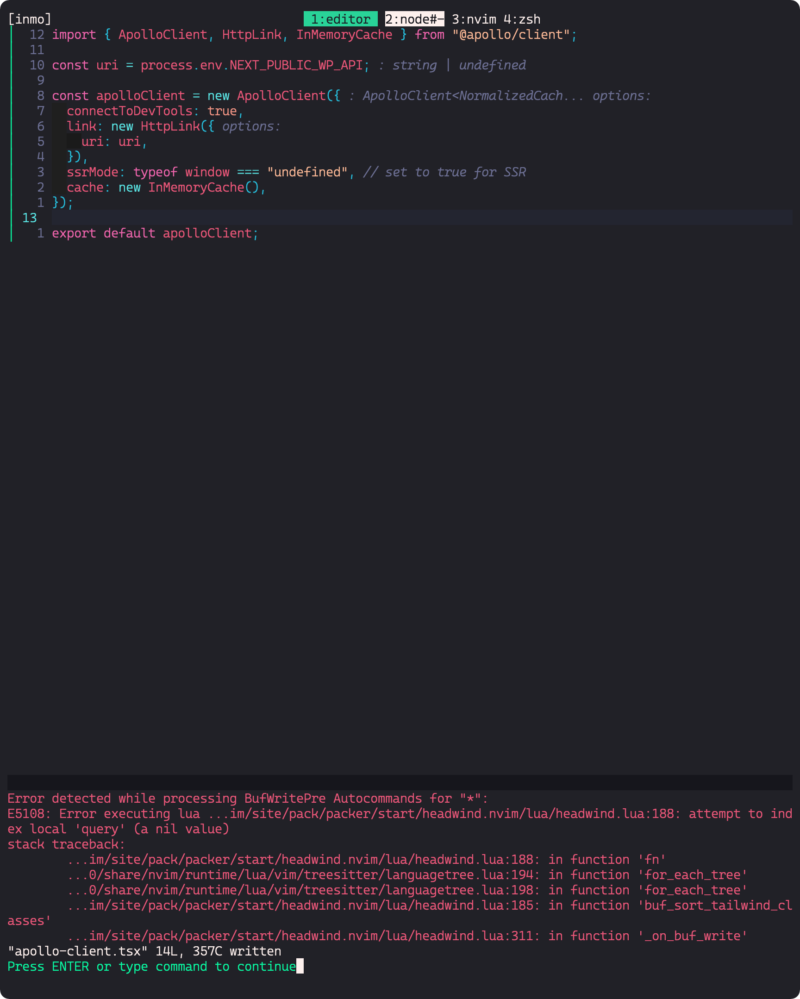The width and height of the screenshot is (800, 999).
Task: Click 'cache: new InMemoryCache()' line
Action: [162, 187]
